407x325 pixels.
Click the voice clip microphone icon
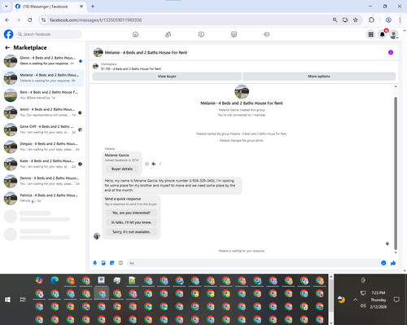point(95,263)
